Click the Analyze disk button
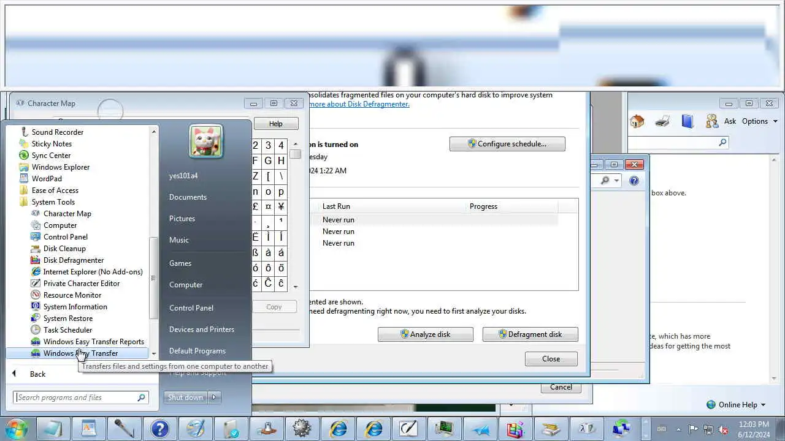The height and width of the screenshot is (441, 785). point(426,334)
